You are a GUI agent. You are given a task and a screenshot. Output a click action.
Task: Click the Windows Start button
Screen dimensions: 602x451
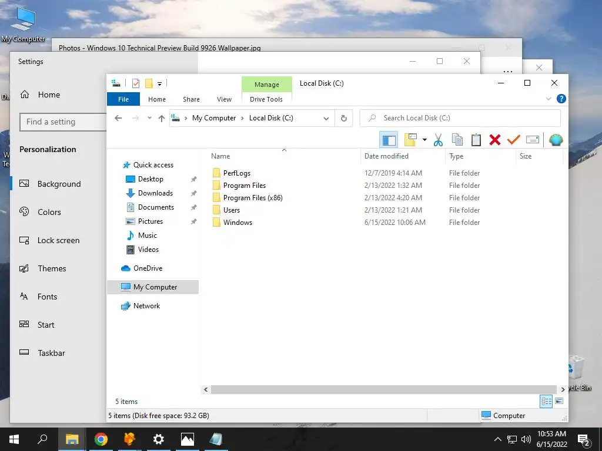[14, 439]
